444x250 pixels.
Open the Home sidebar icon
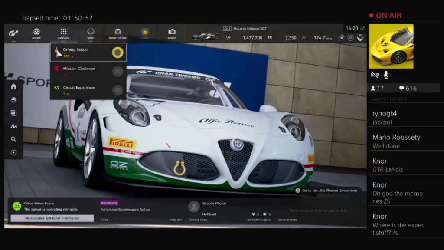(13, 87)
